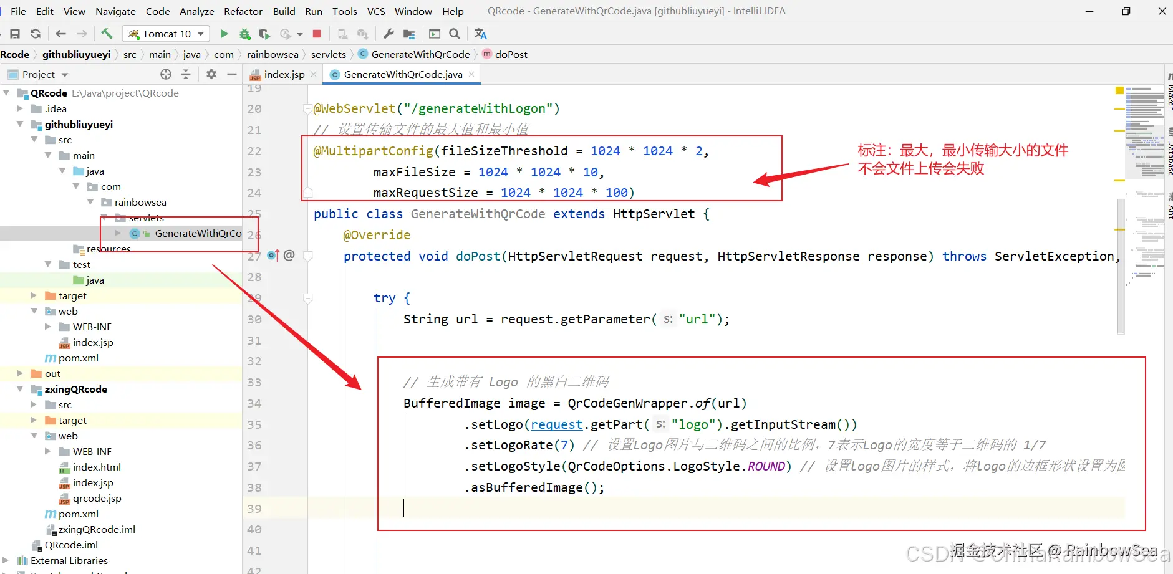Click the yellow inspection status indicator
This screenshot has width=1173, height=574.
pyautogui.click(x=1119, y=91)
